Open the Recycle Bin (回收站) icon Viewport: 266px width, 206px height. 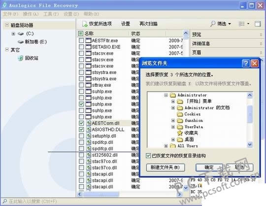pos(20,58)
